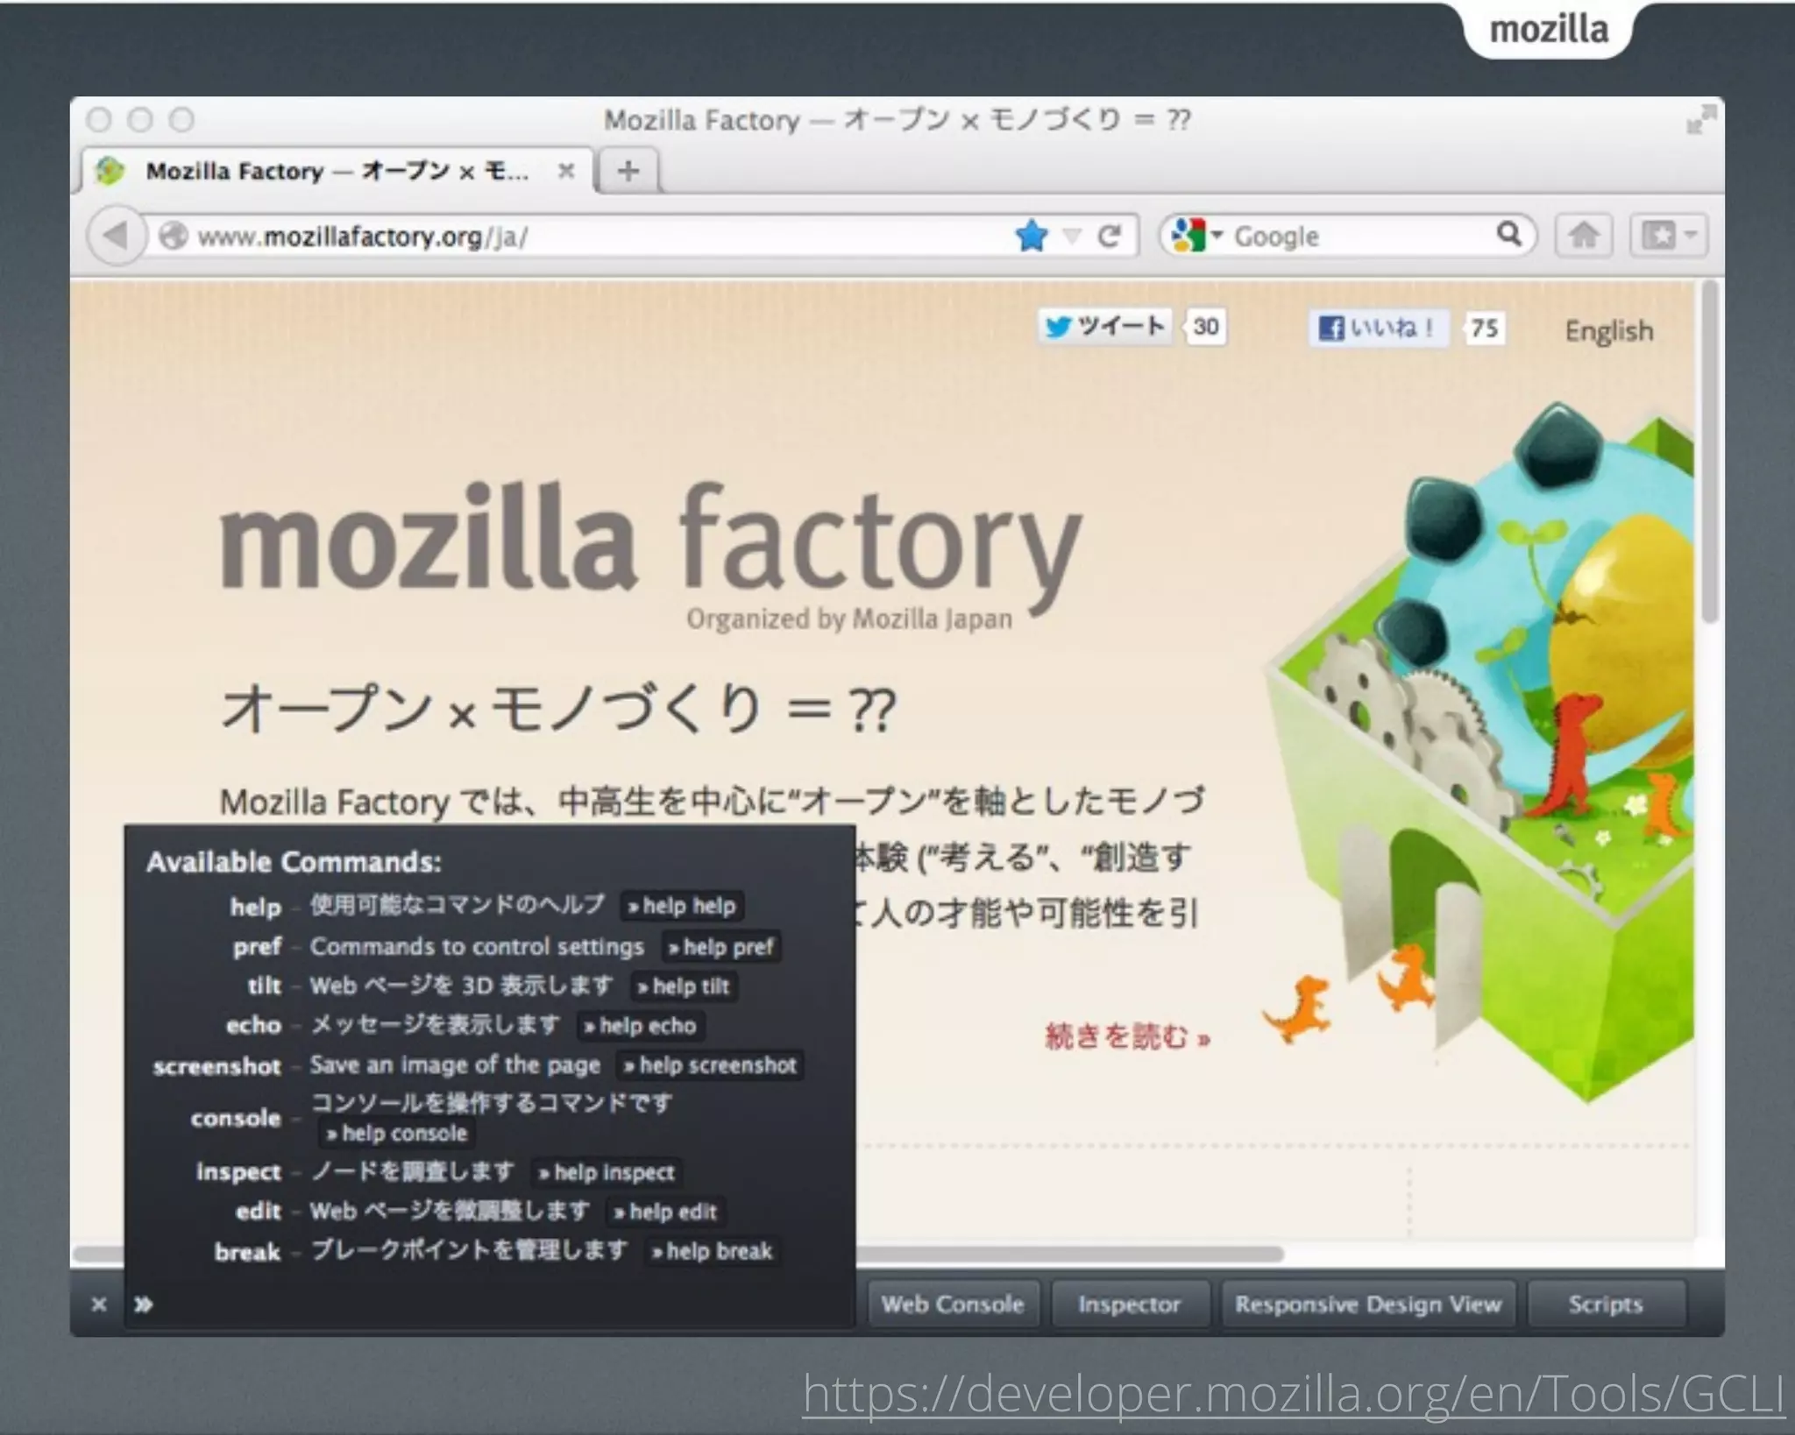Open a new tab with the plus button
This screenshot has height=1435, width=1795.
[x=628, y=171]
